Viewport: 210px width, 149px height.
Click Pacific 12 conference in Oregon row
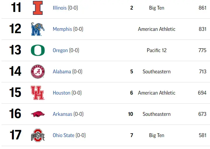point(156,50)
